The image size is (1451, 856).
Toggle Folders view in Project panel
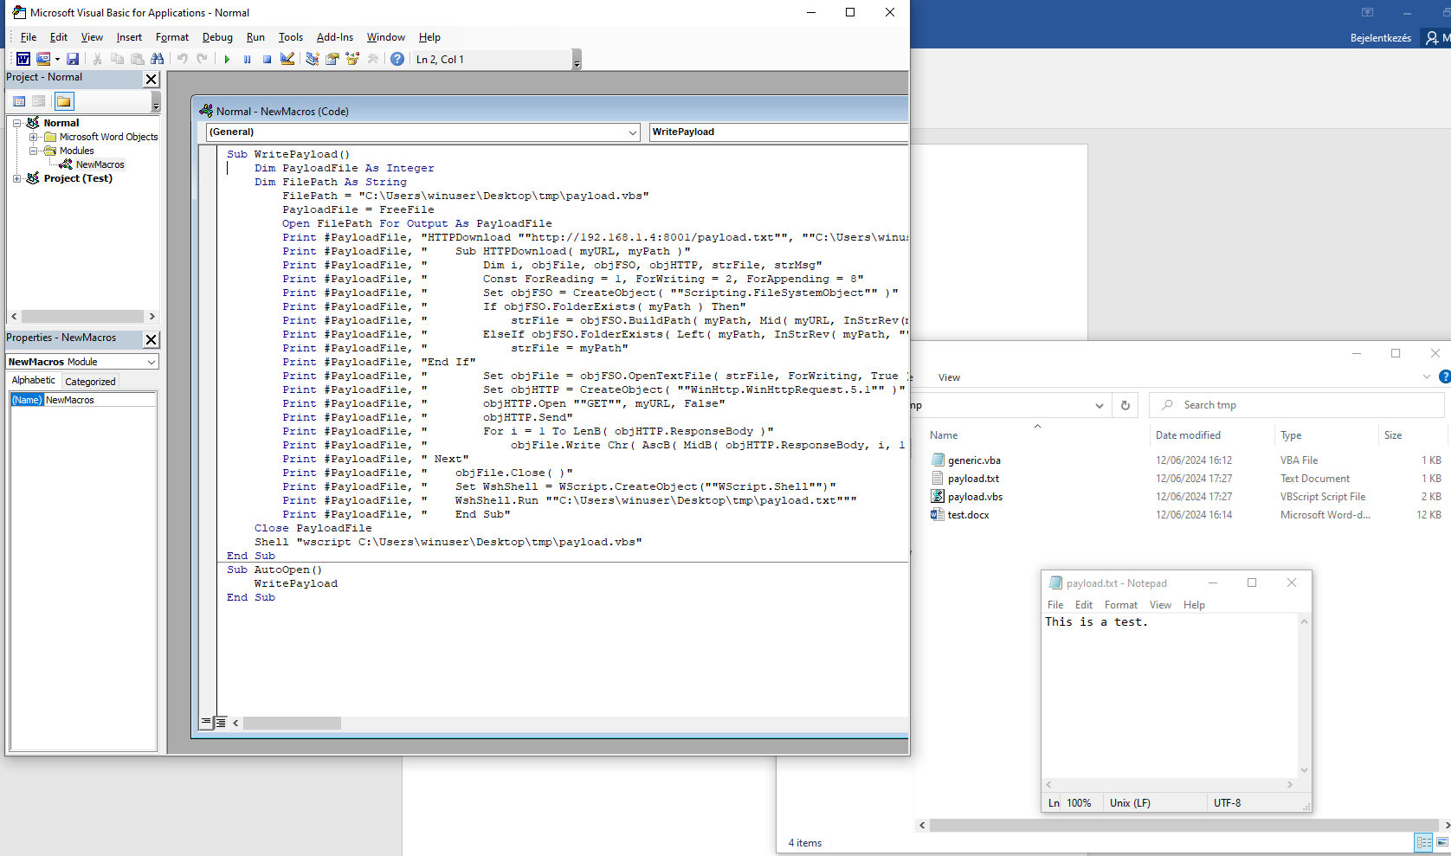click(64, 101)
